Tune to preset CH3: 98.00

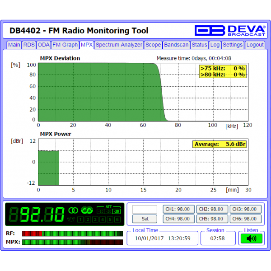(x=246, y=209)
